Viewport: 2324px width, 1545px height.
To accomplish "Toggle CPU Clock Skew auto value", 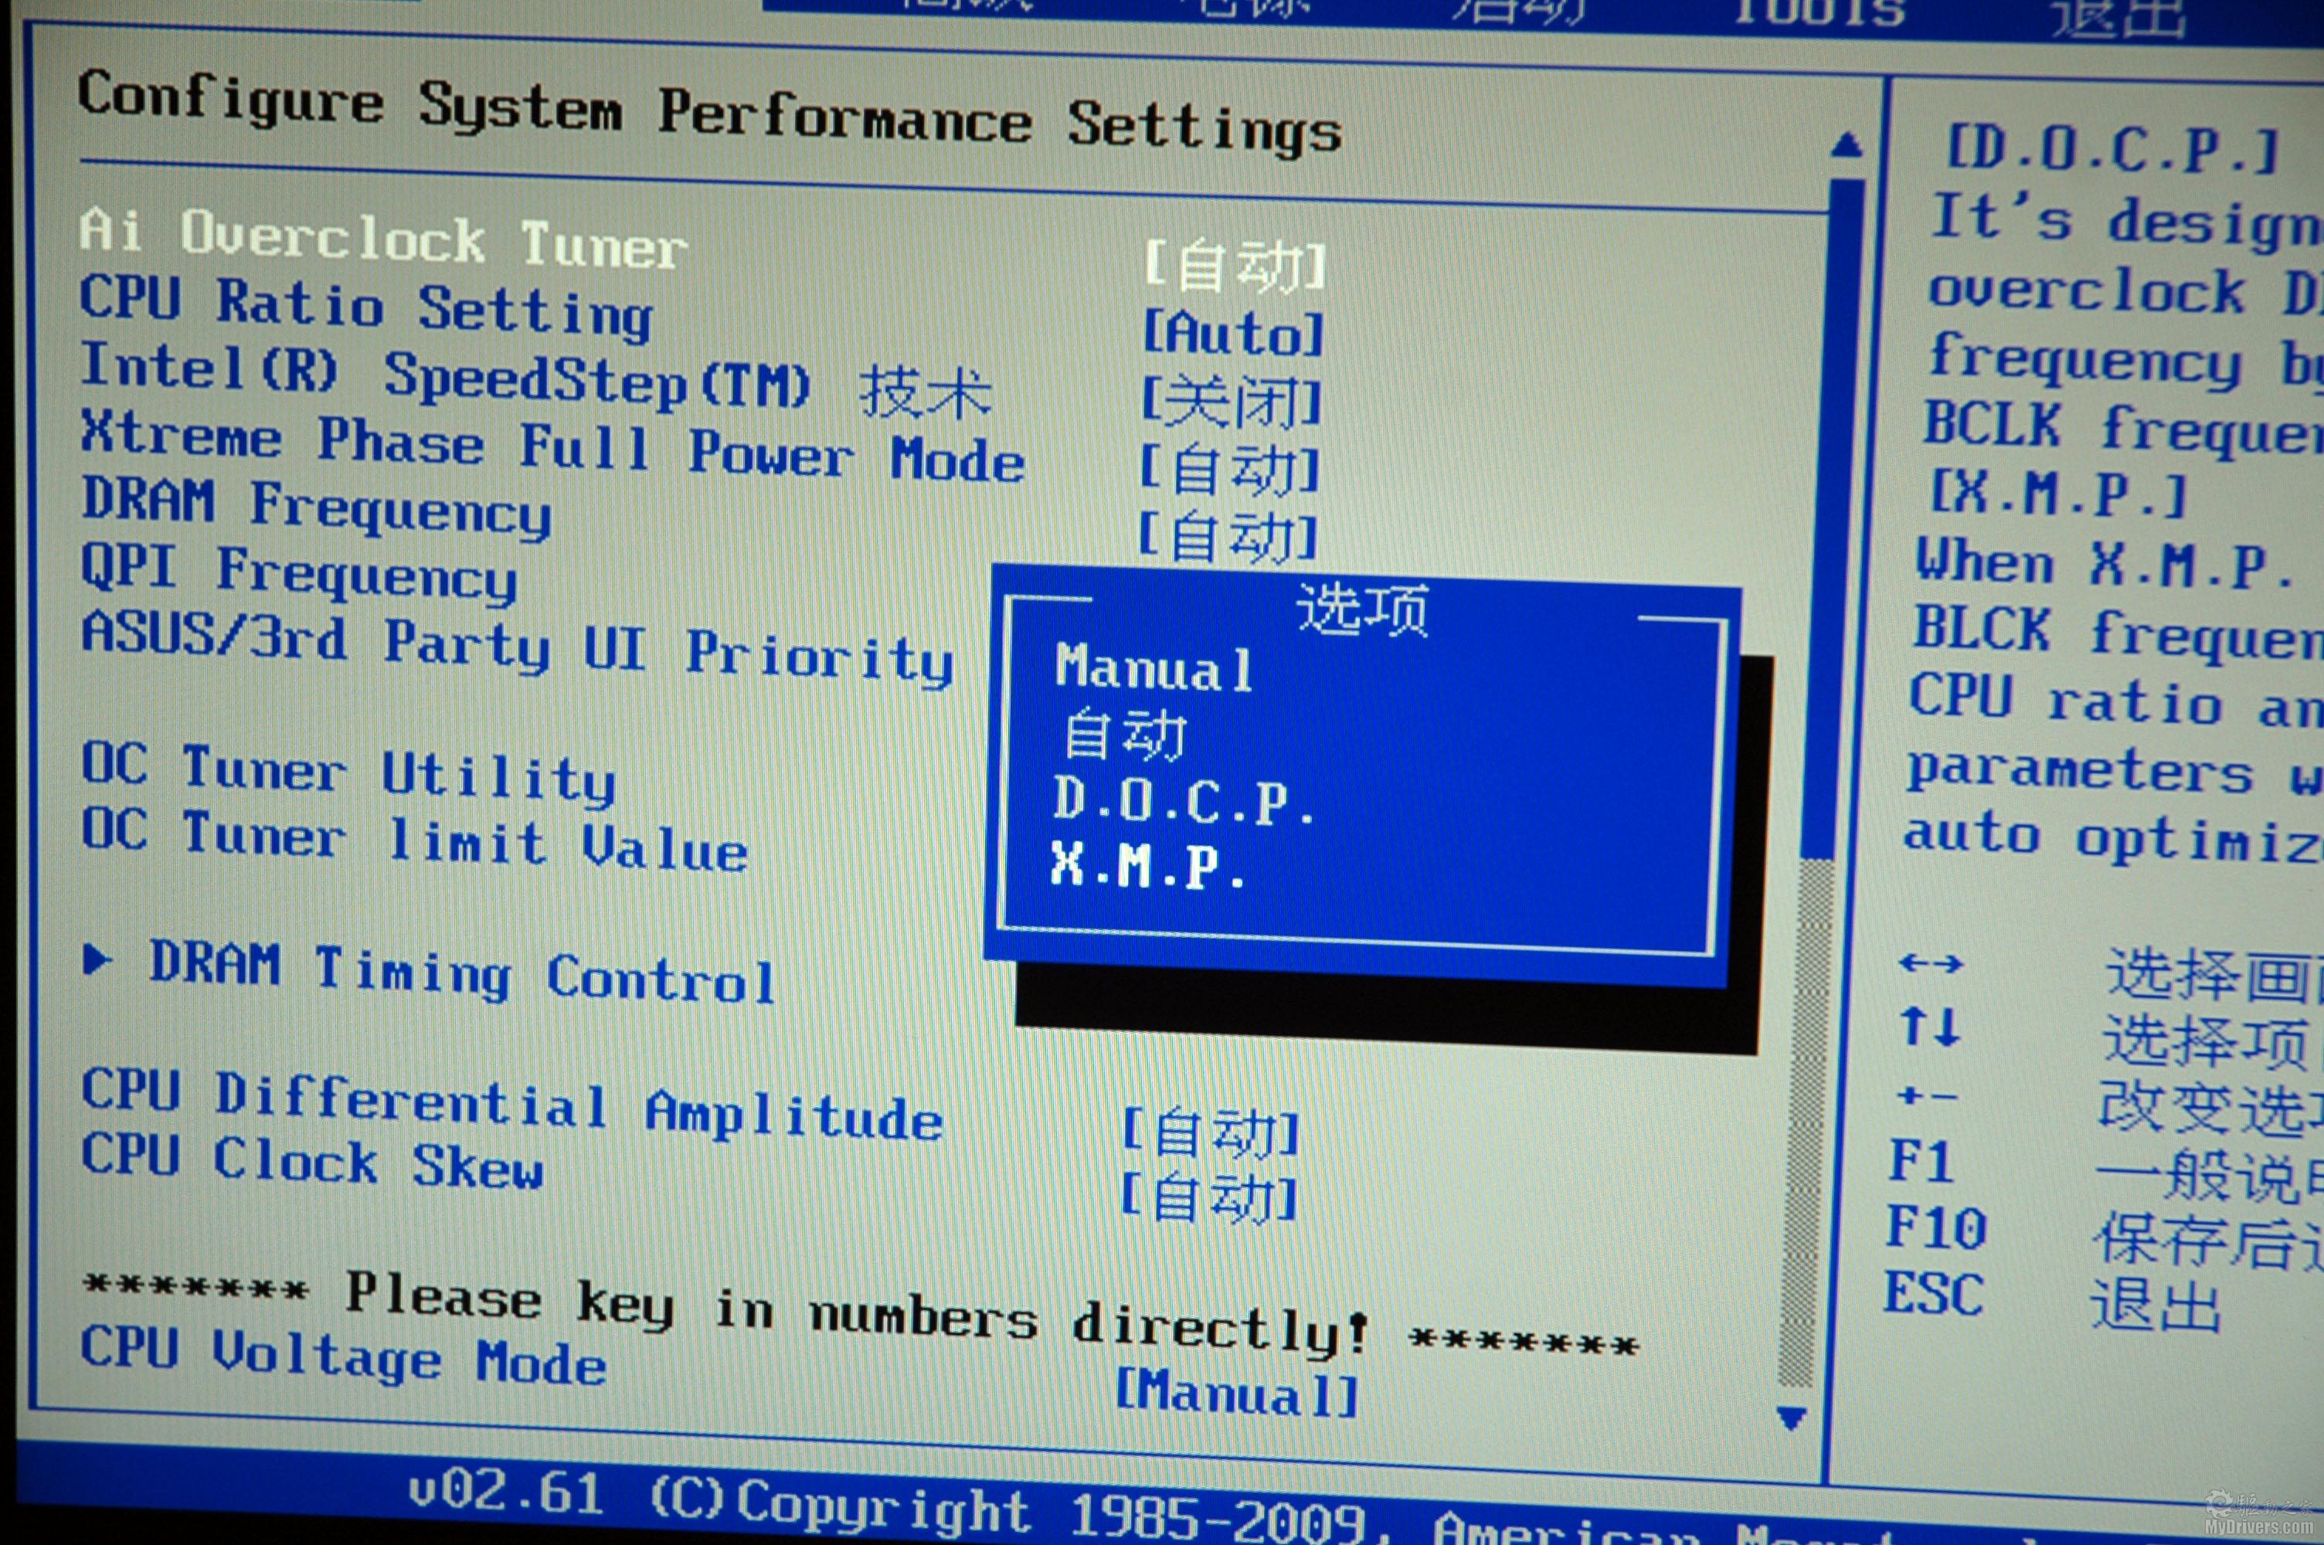I will point(1211,1198).
